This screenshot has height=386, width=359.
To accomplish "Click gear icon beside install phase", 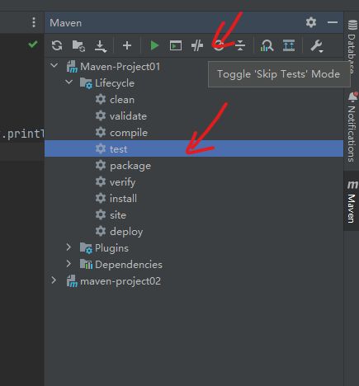I will coord(101,198).
